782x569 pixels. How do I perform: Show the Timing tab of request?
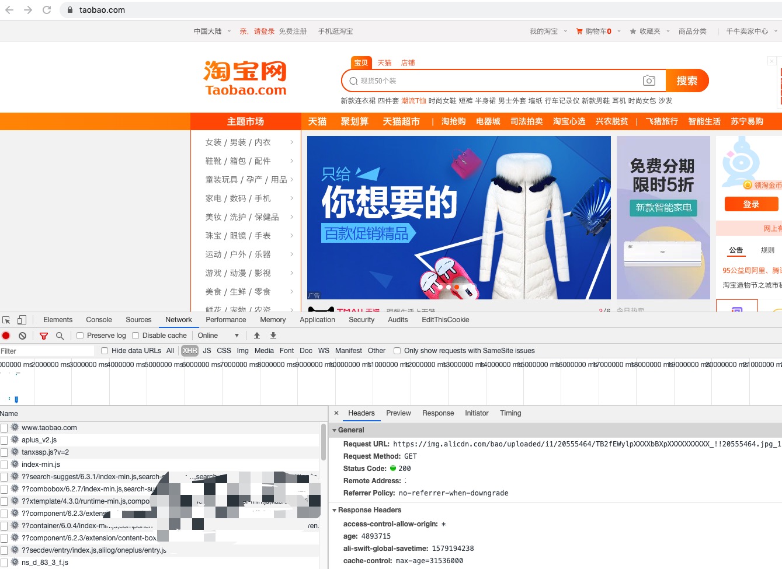click(x=510, y=413)
